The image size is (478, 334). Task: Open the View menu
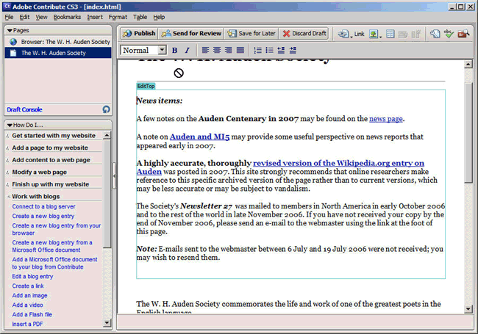41,17
